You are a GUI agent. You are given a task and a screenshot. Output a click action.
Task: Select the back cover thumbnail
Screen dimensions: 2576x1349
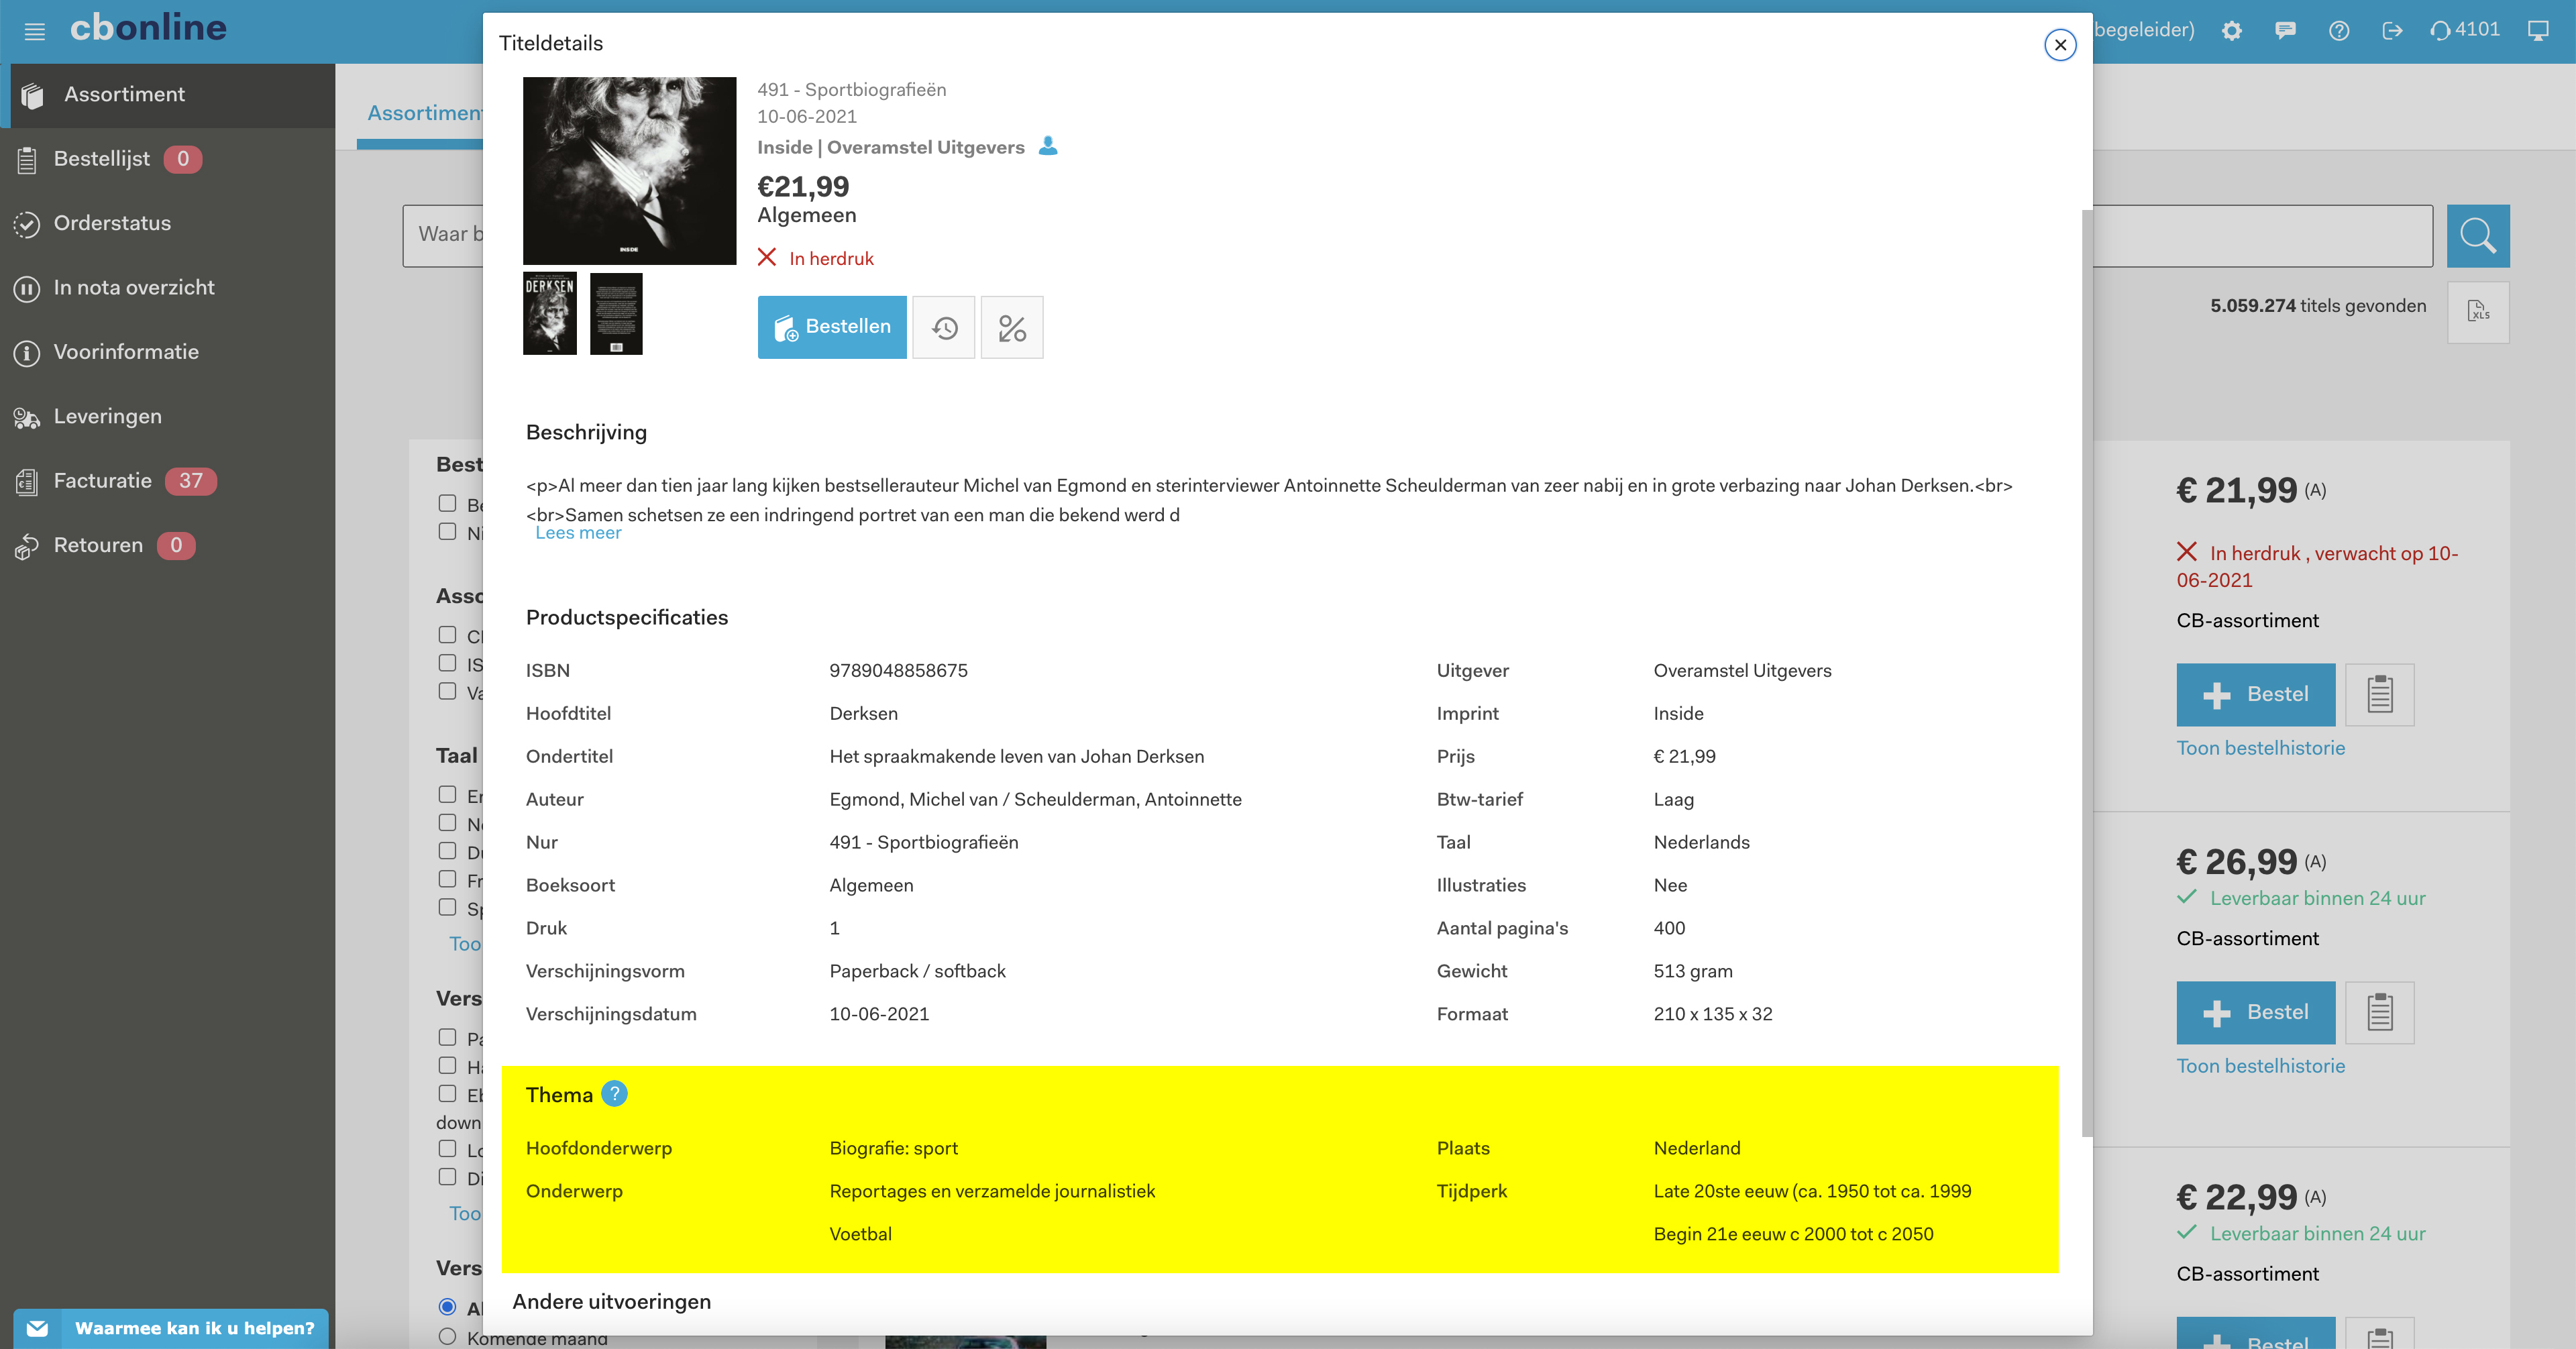pos(616,313)
